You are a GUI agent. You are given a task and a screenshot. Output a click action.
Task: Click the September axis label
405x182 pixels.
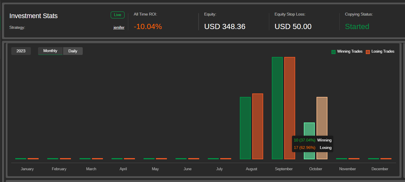tap(284, 169)
